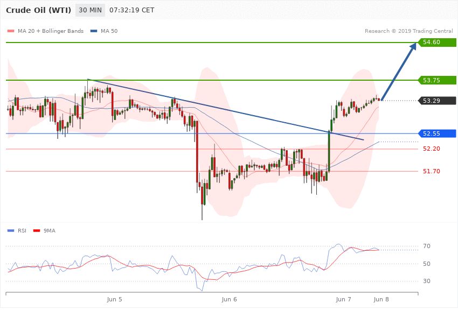
Task: Click the MA 50 legend label
Action: [109, 31]
